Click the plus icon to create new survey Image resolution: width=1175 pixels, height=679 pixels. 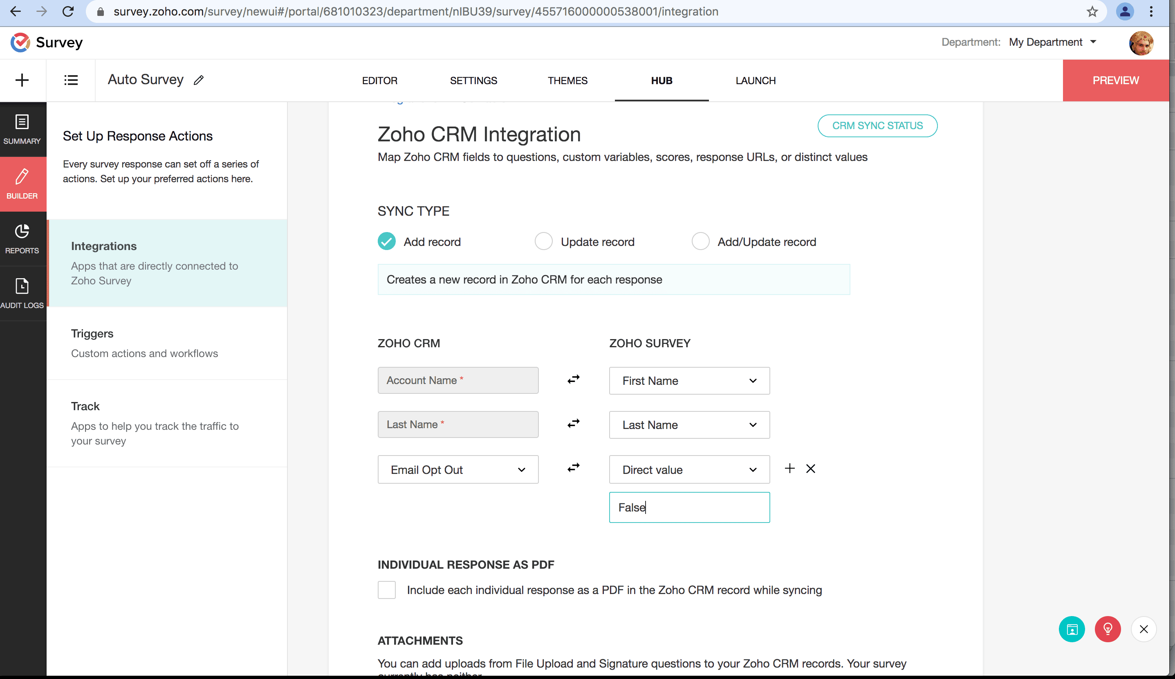click(x=22, y=80)
